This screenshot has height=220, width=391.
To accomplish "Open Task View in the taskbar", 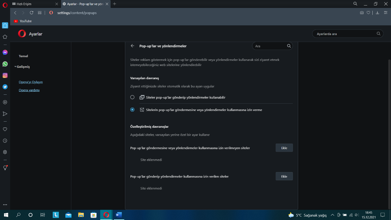I will (43, 215).
